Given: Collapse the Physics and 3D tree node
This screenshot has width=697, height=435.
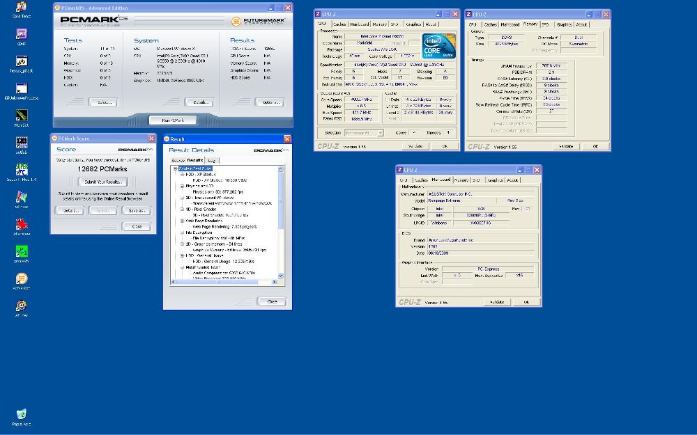Looking at the screenshot, I should pyautogui.click(x=182, y=186).
